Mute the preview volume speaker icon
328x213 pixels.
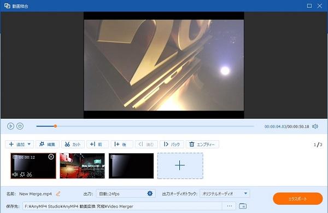click(x=315, y=126)
